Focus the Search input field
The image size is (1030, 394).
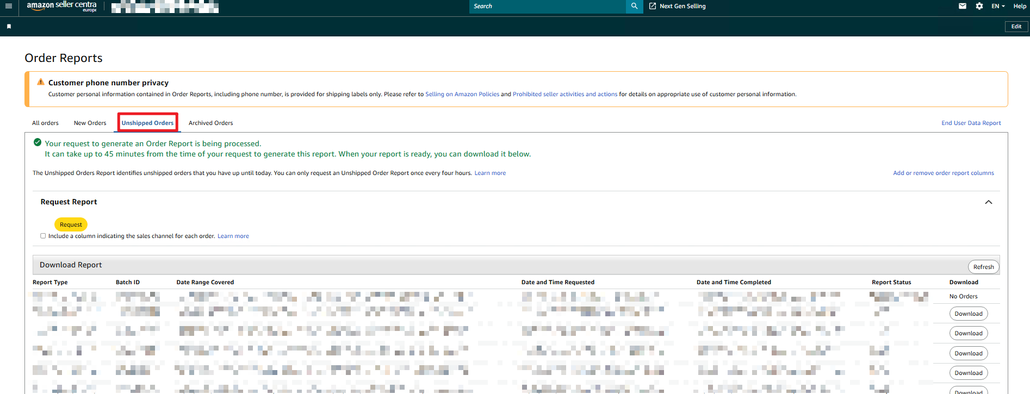point(547,6)
